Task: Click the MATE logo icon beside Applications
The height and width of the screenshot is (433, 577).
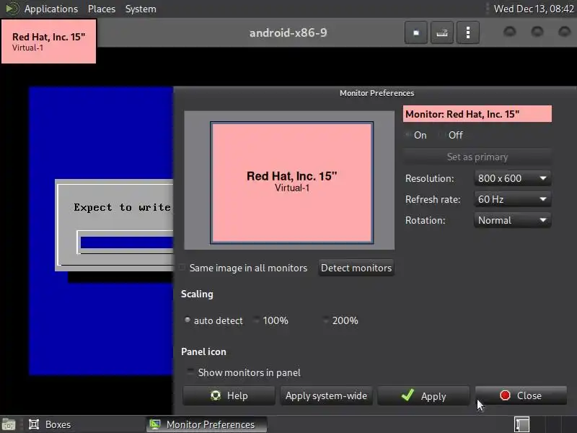Action: coord(12,9)
